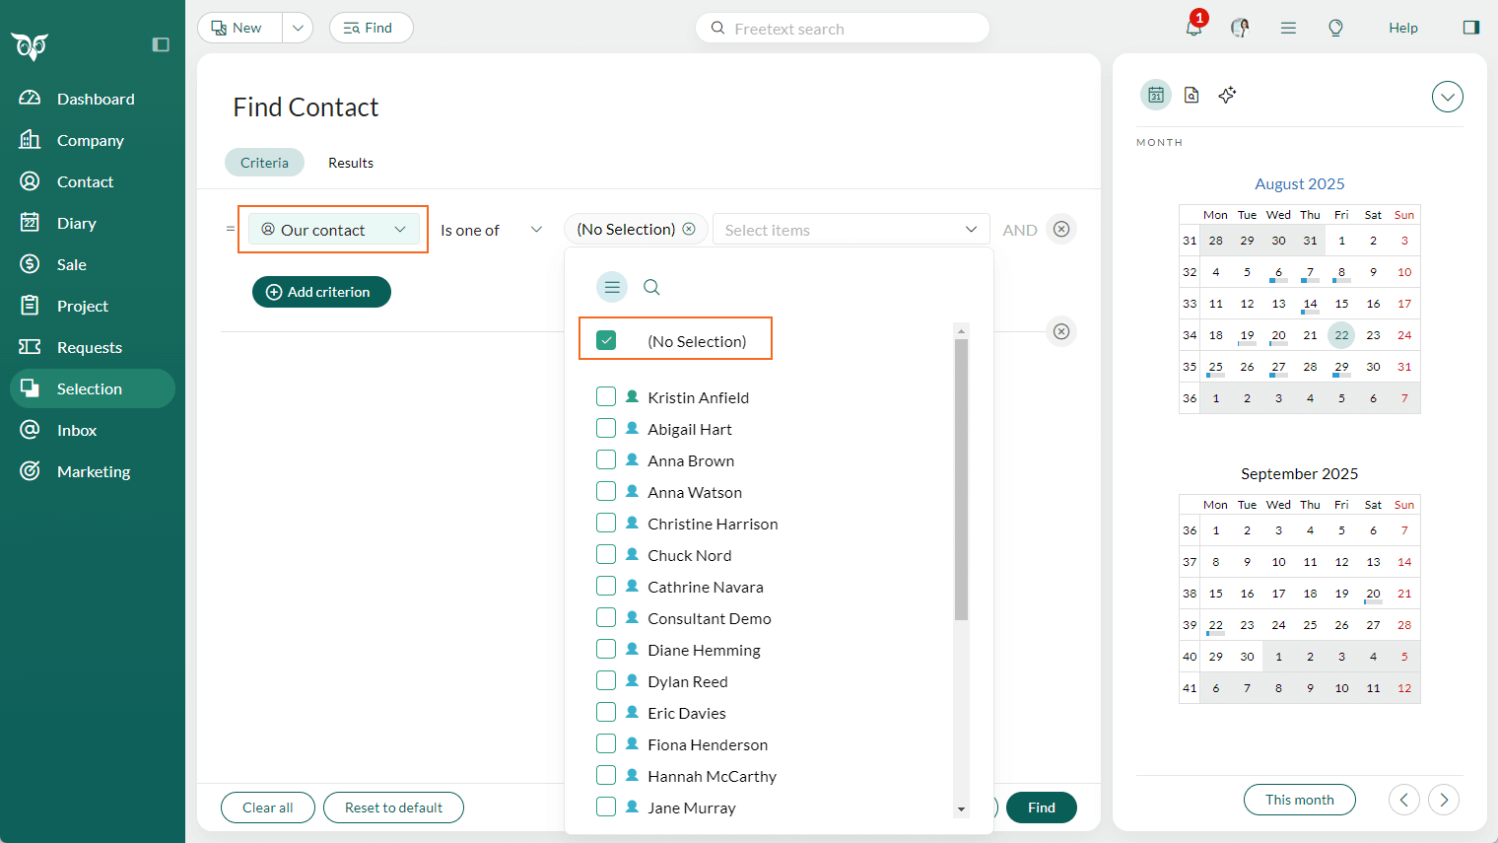Select the document search icon in side panel
The image size is (1498, 843).
coord(1192,95)
